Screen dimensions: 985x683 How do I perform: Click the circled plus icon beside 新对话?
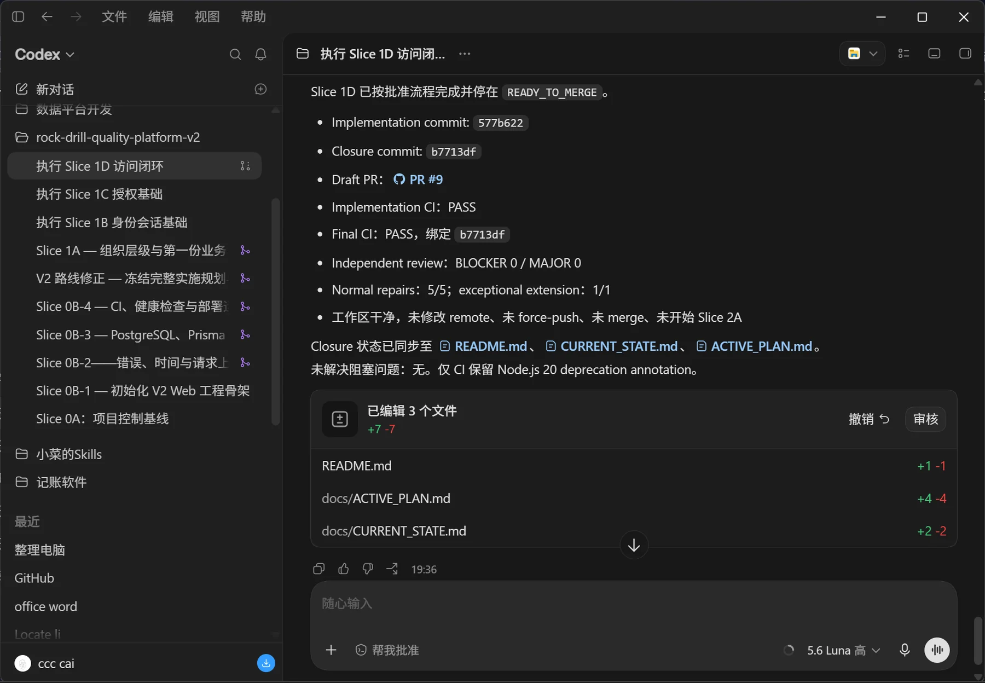pos(261,89)
